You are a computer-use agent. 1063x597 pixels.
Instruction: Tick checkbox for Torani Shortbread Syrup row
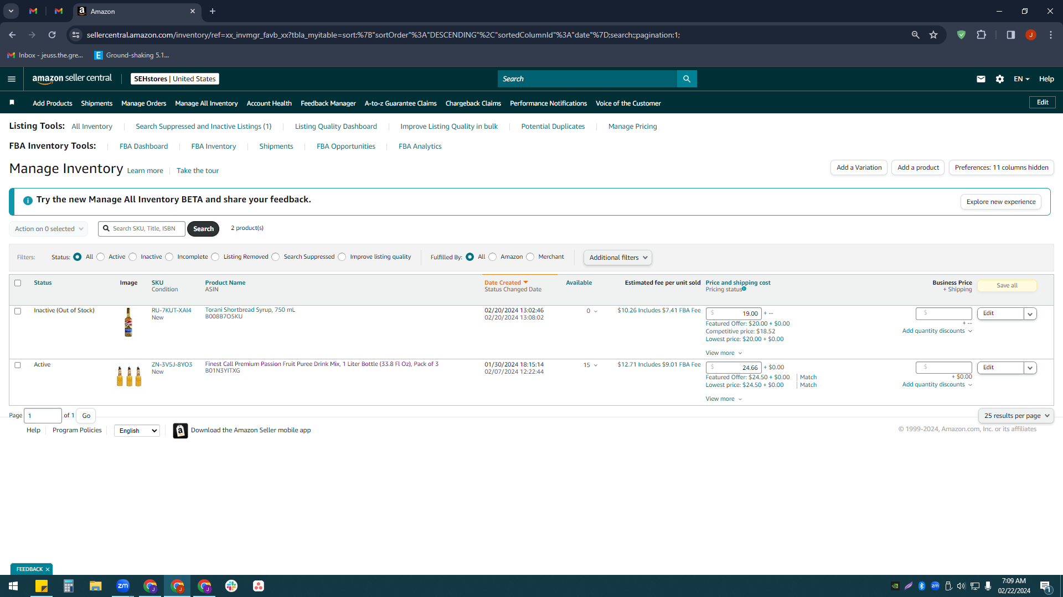18,311
